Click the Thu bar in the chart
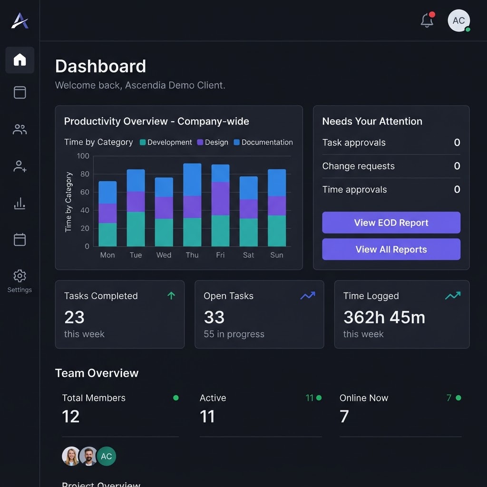Screen dimensions: 487x487 pos(192,205)
